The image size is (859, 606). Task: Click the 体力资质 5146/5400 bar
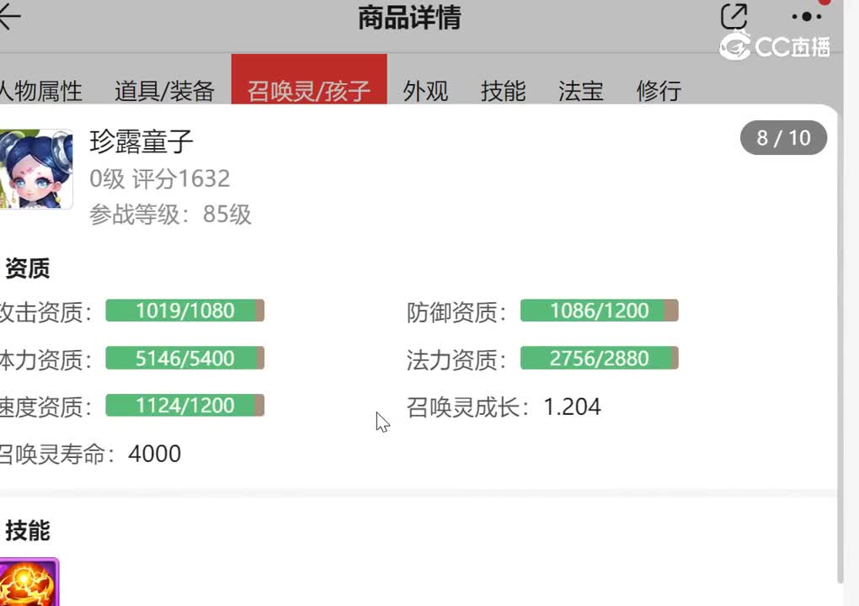tap(185, 358)
